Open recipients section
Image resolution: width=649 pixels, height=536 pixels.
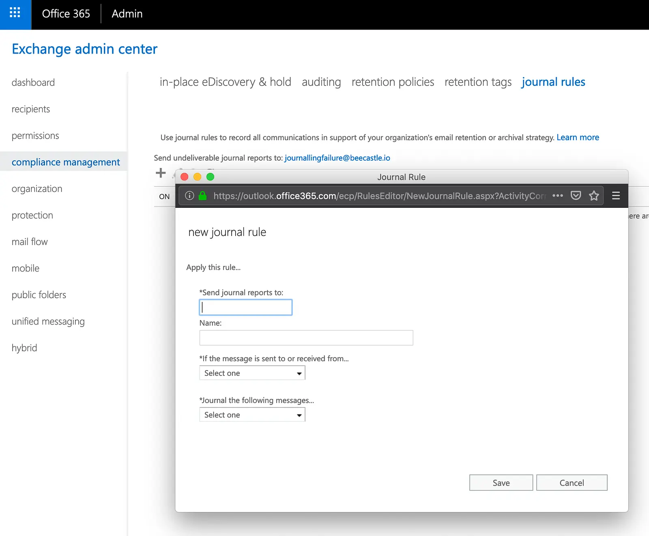(x=31, y=109)
